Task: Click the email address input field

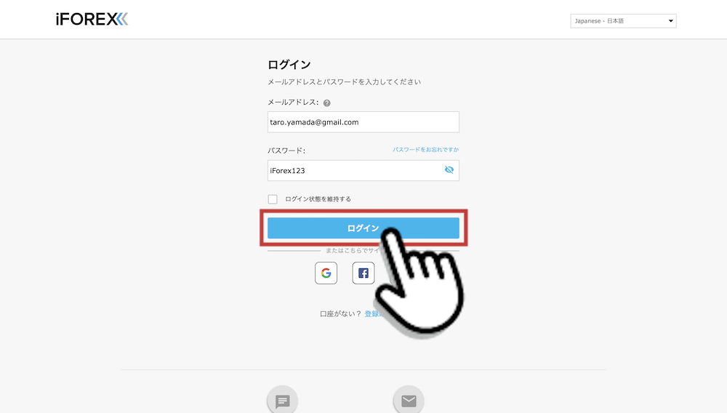Action: [x=363, y=122]
